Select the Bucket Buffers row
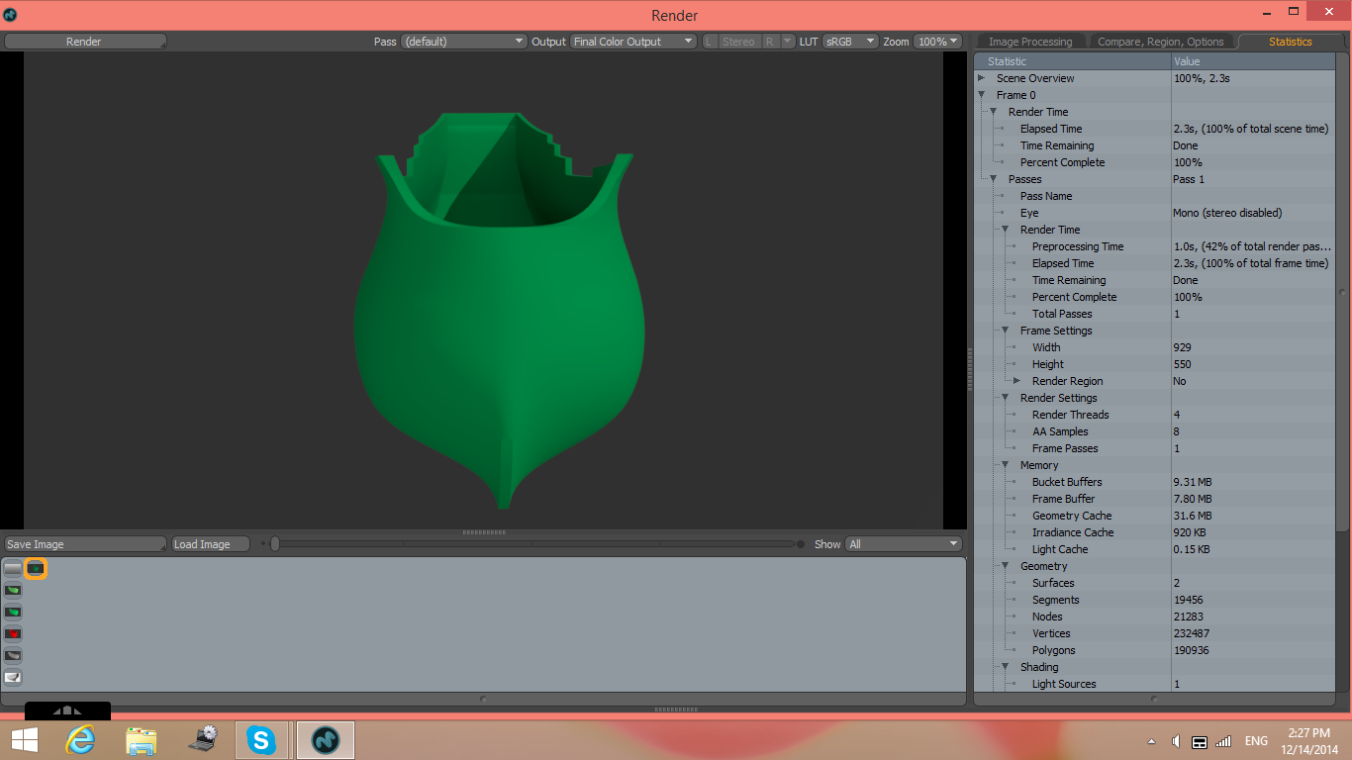 click(1154, 482)
